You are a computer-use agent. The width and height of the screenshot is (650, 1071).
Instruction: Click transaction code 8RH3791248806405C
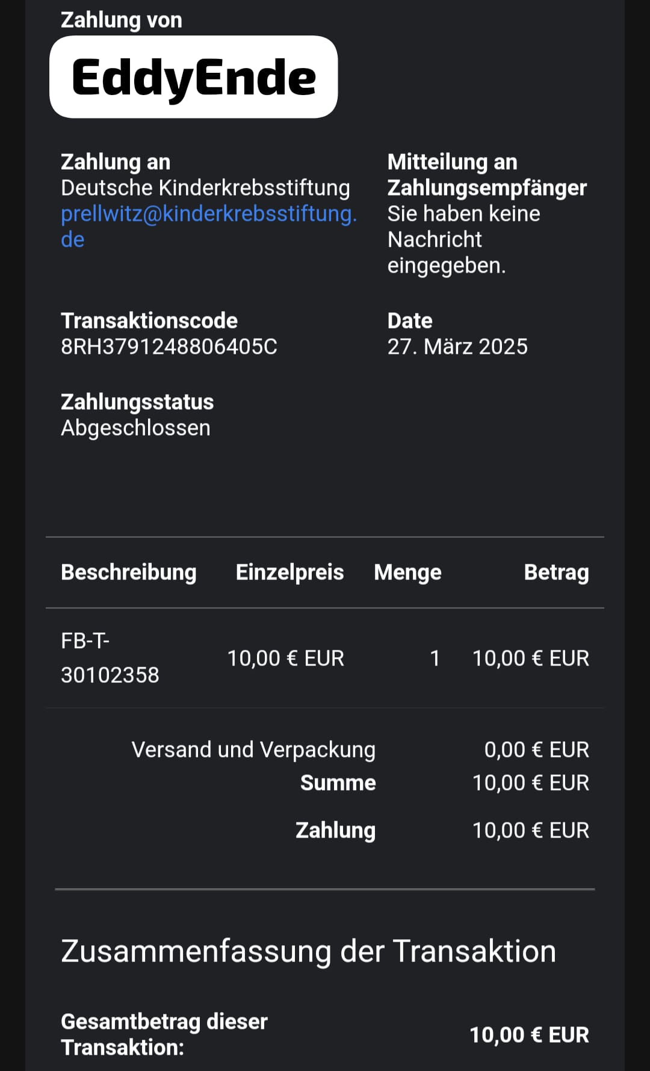[x=169, y=347]
